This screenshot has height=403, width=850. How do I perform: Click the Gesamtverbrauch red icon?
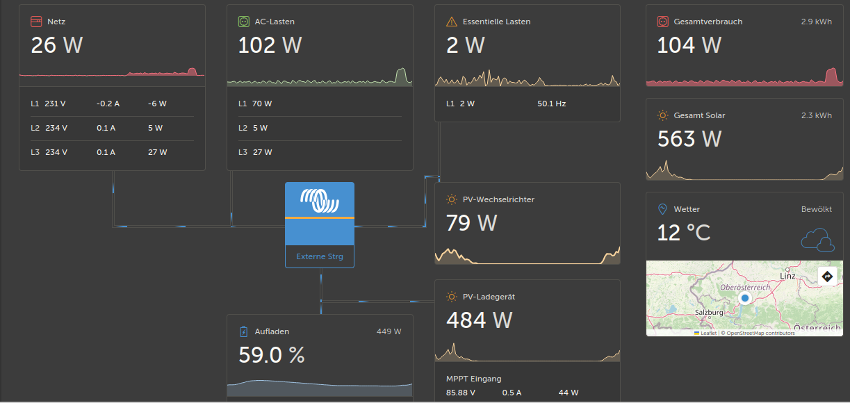[662, 22]
